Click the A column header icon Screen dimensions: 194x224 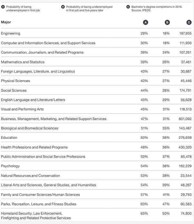[146, 22]
